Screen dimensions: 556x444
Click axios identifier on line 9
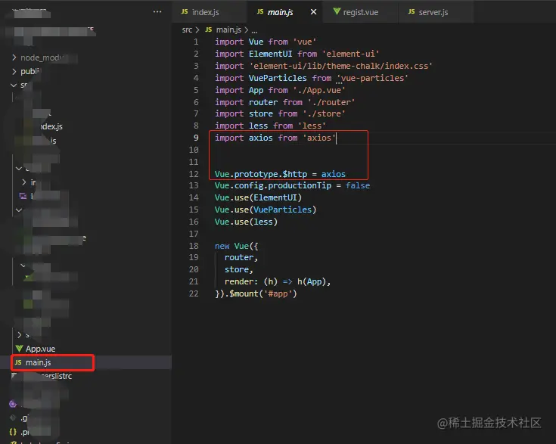point(261,138)
